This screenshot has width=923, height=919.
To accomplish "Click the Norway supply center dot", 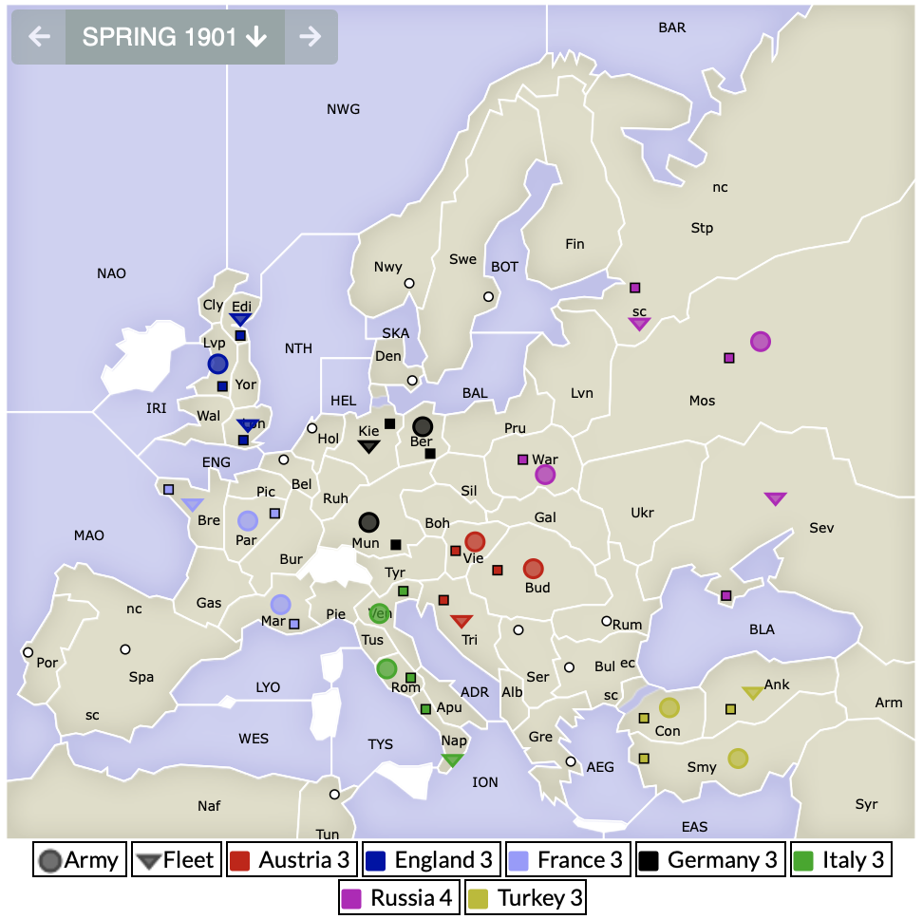I will (x=409, y=283).
